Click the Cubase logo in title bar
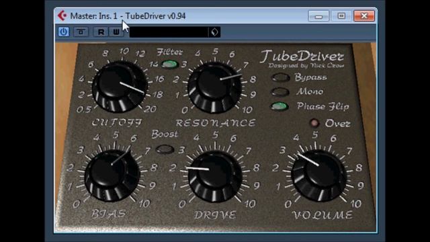This screenshot has height=242, width=430. pyautogui.click(x=62, y=15)
